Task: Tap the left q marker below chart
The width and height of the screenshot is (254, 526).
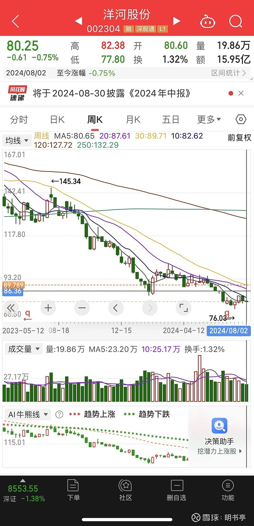Action: (28, 315)
